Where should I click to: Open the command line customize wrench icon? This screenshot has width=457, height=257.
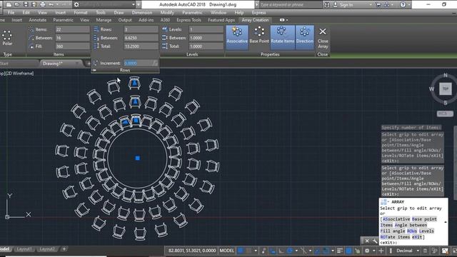click(x=374, y=241)
